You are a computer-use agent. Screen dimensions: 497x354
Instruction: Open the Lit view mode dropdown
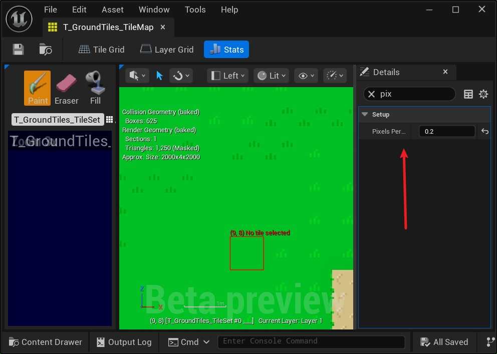(x=272, y=76)
